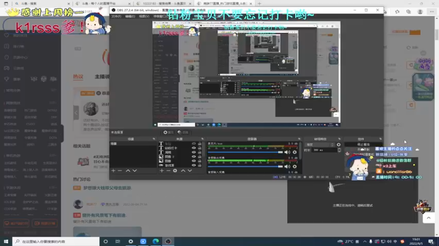
Task: Open OBS 编辑 menu
Action: click(130, 16)
